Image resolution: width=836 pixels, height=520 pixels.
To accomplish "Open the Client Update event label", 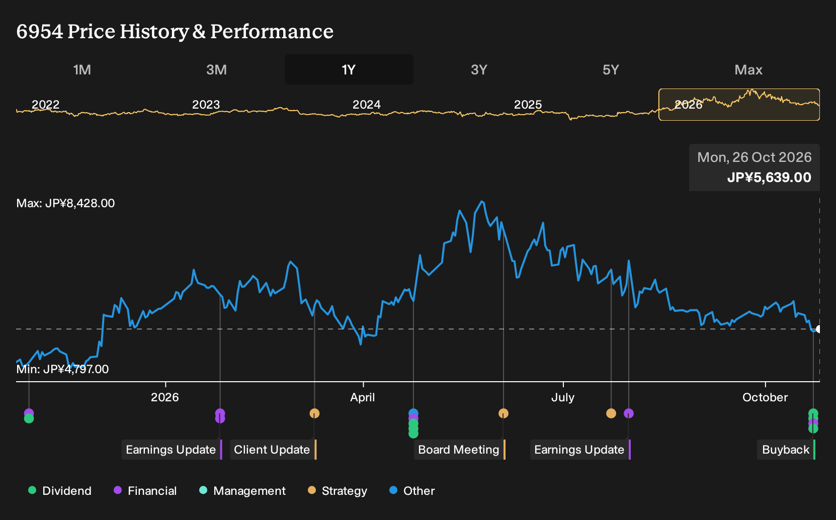I will (272, 450).
